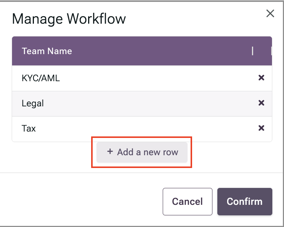Click the Manage Workflow dialog title
The height and width of the screenshot is (227, 284).
[x=69, y=19]
